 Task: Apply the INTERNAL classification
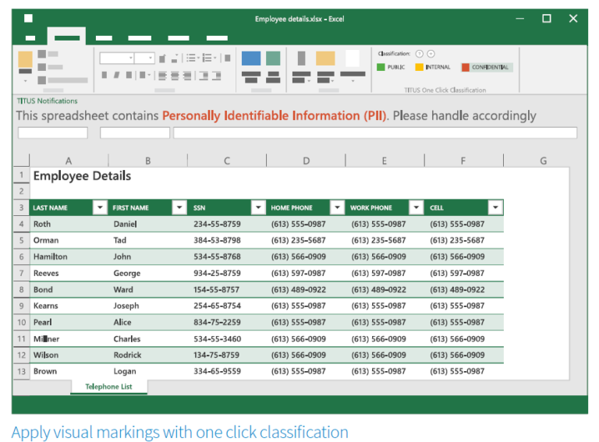pos(433,67)
